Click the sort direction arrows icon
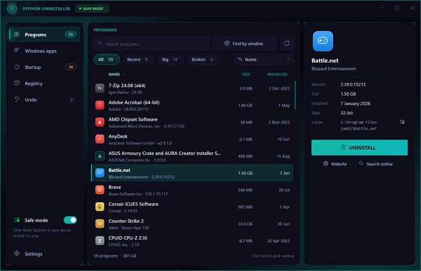This screenshot has height=271, width=421. (x=240, y=60)
